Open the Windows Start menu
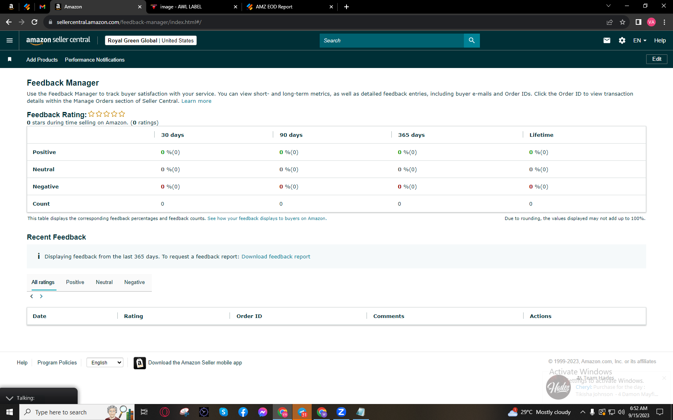 point(10,412)
